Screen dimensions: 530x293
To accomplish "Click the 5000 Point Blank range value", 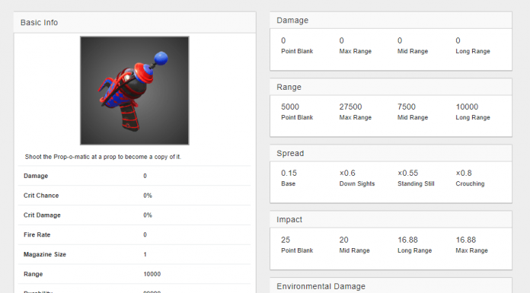I will click(x=290, y=107).
